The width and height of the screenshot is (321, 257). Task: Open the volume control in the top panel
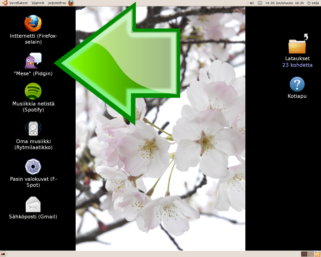point(252,3)
